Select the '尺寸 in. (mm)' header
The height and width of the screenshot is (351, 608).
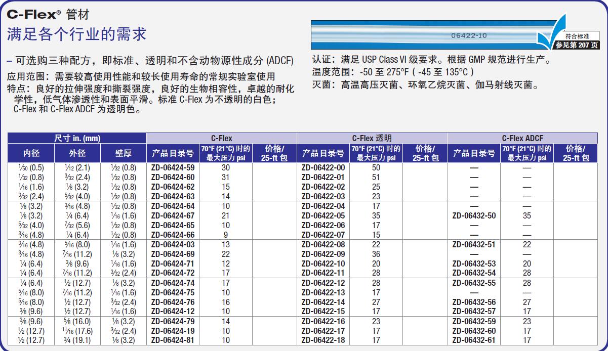pos(77,138)
